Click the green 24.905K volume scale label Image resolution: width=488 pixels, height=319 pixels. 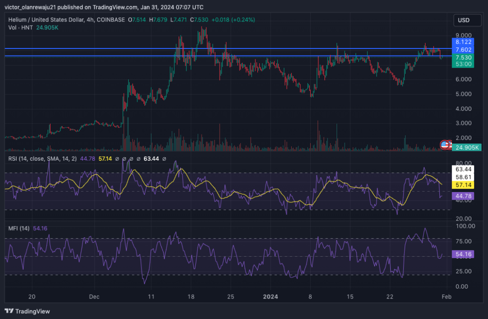coord(467,147)
